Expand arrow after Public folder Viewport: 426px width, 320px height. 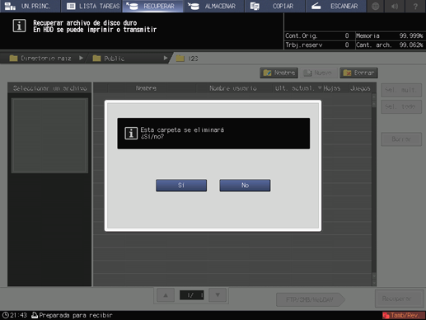166,58
